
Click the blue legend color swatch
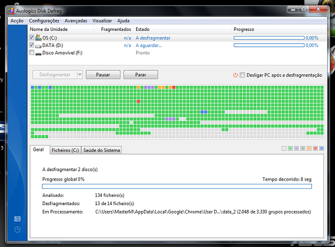321,148
